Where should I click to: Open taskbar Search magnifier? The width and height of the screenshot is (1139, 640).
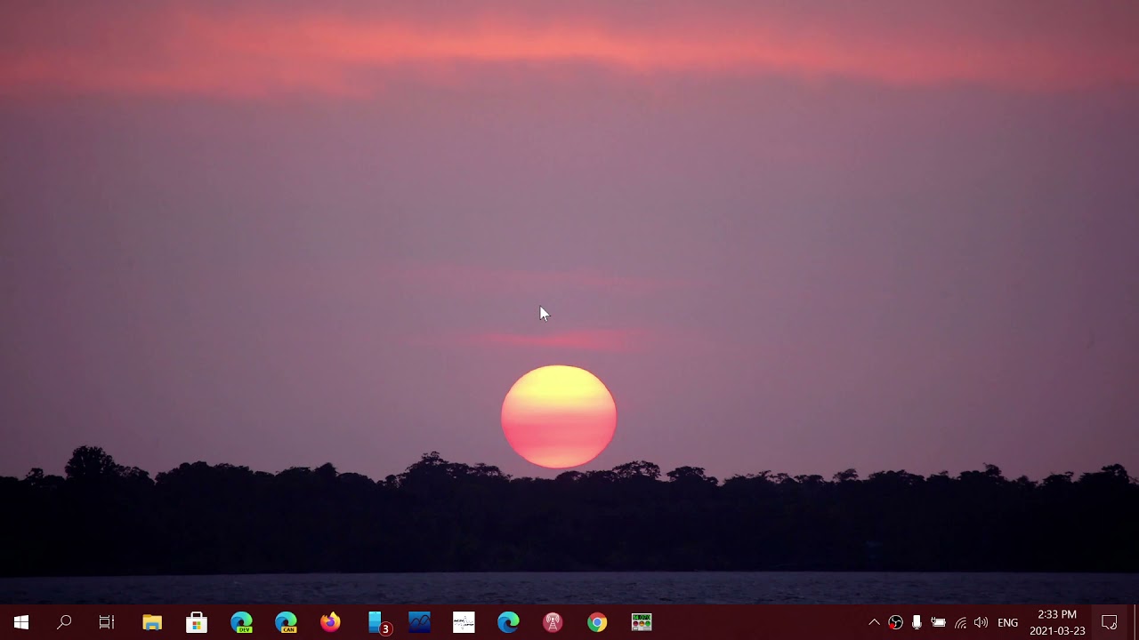64,622
